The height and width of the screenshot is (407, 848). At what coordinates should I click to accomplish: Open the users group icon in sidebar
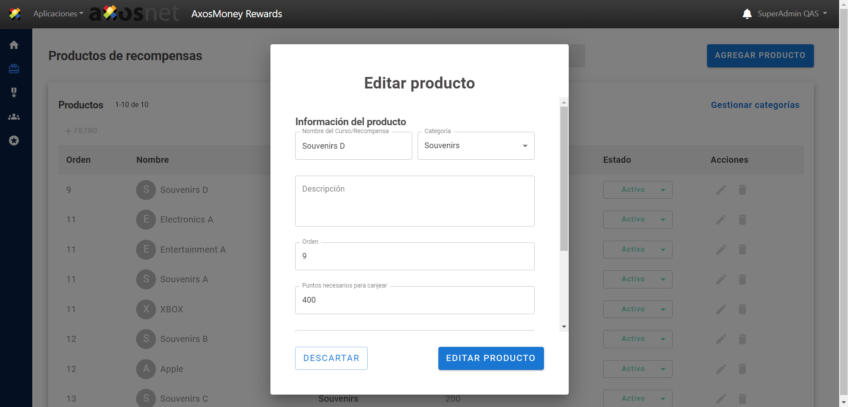click(14, 117)
